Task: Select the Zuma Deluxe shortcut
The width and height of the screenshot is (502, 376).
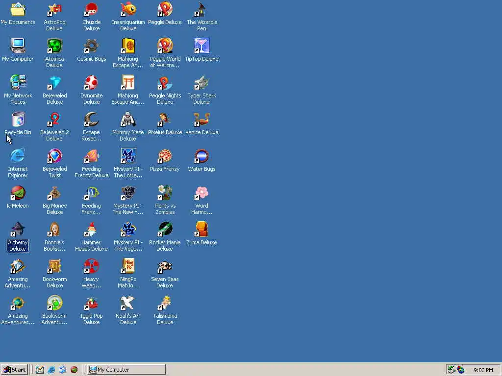Action: click(202, 230)
